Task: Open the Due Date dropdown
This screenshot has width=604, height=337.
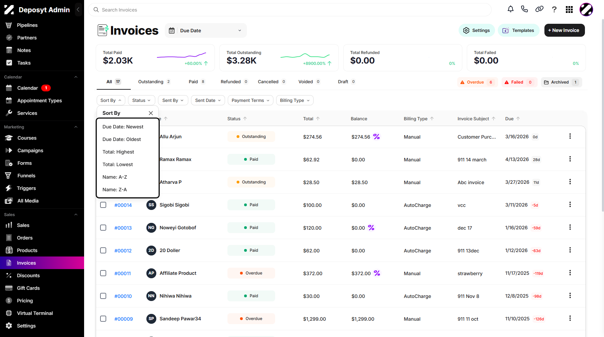Action: (206, 31)
